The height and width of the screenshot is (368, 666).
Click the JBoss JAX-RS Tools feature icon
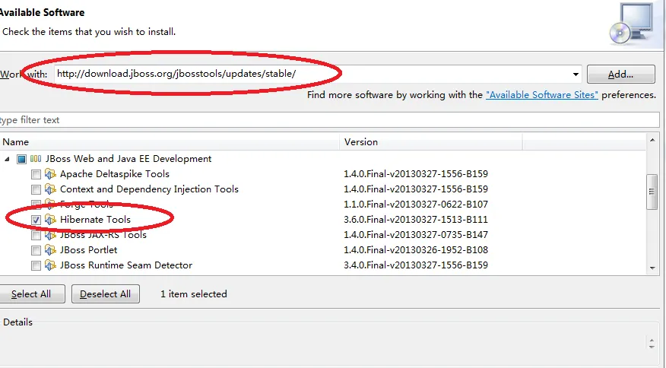click(x=50, y=235)
